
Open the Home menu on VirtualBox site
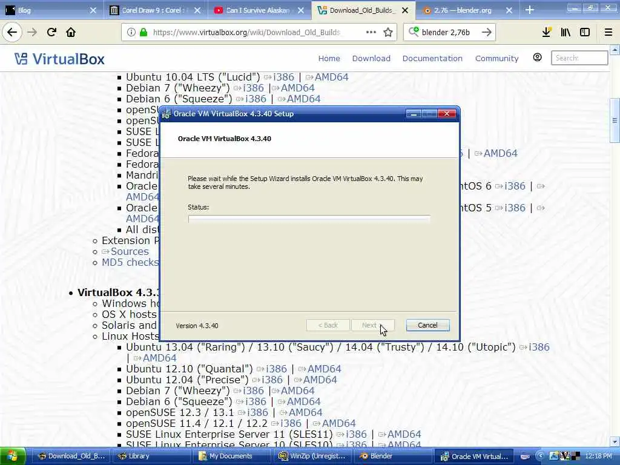329,59
